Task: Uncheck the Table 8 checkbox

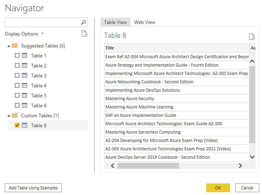Action: [x=17, y=125]
